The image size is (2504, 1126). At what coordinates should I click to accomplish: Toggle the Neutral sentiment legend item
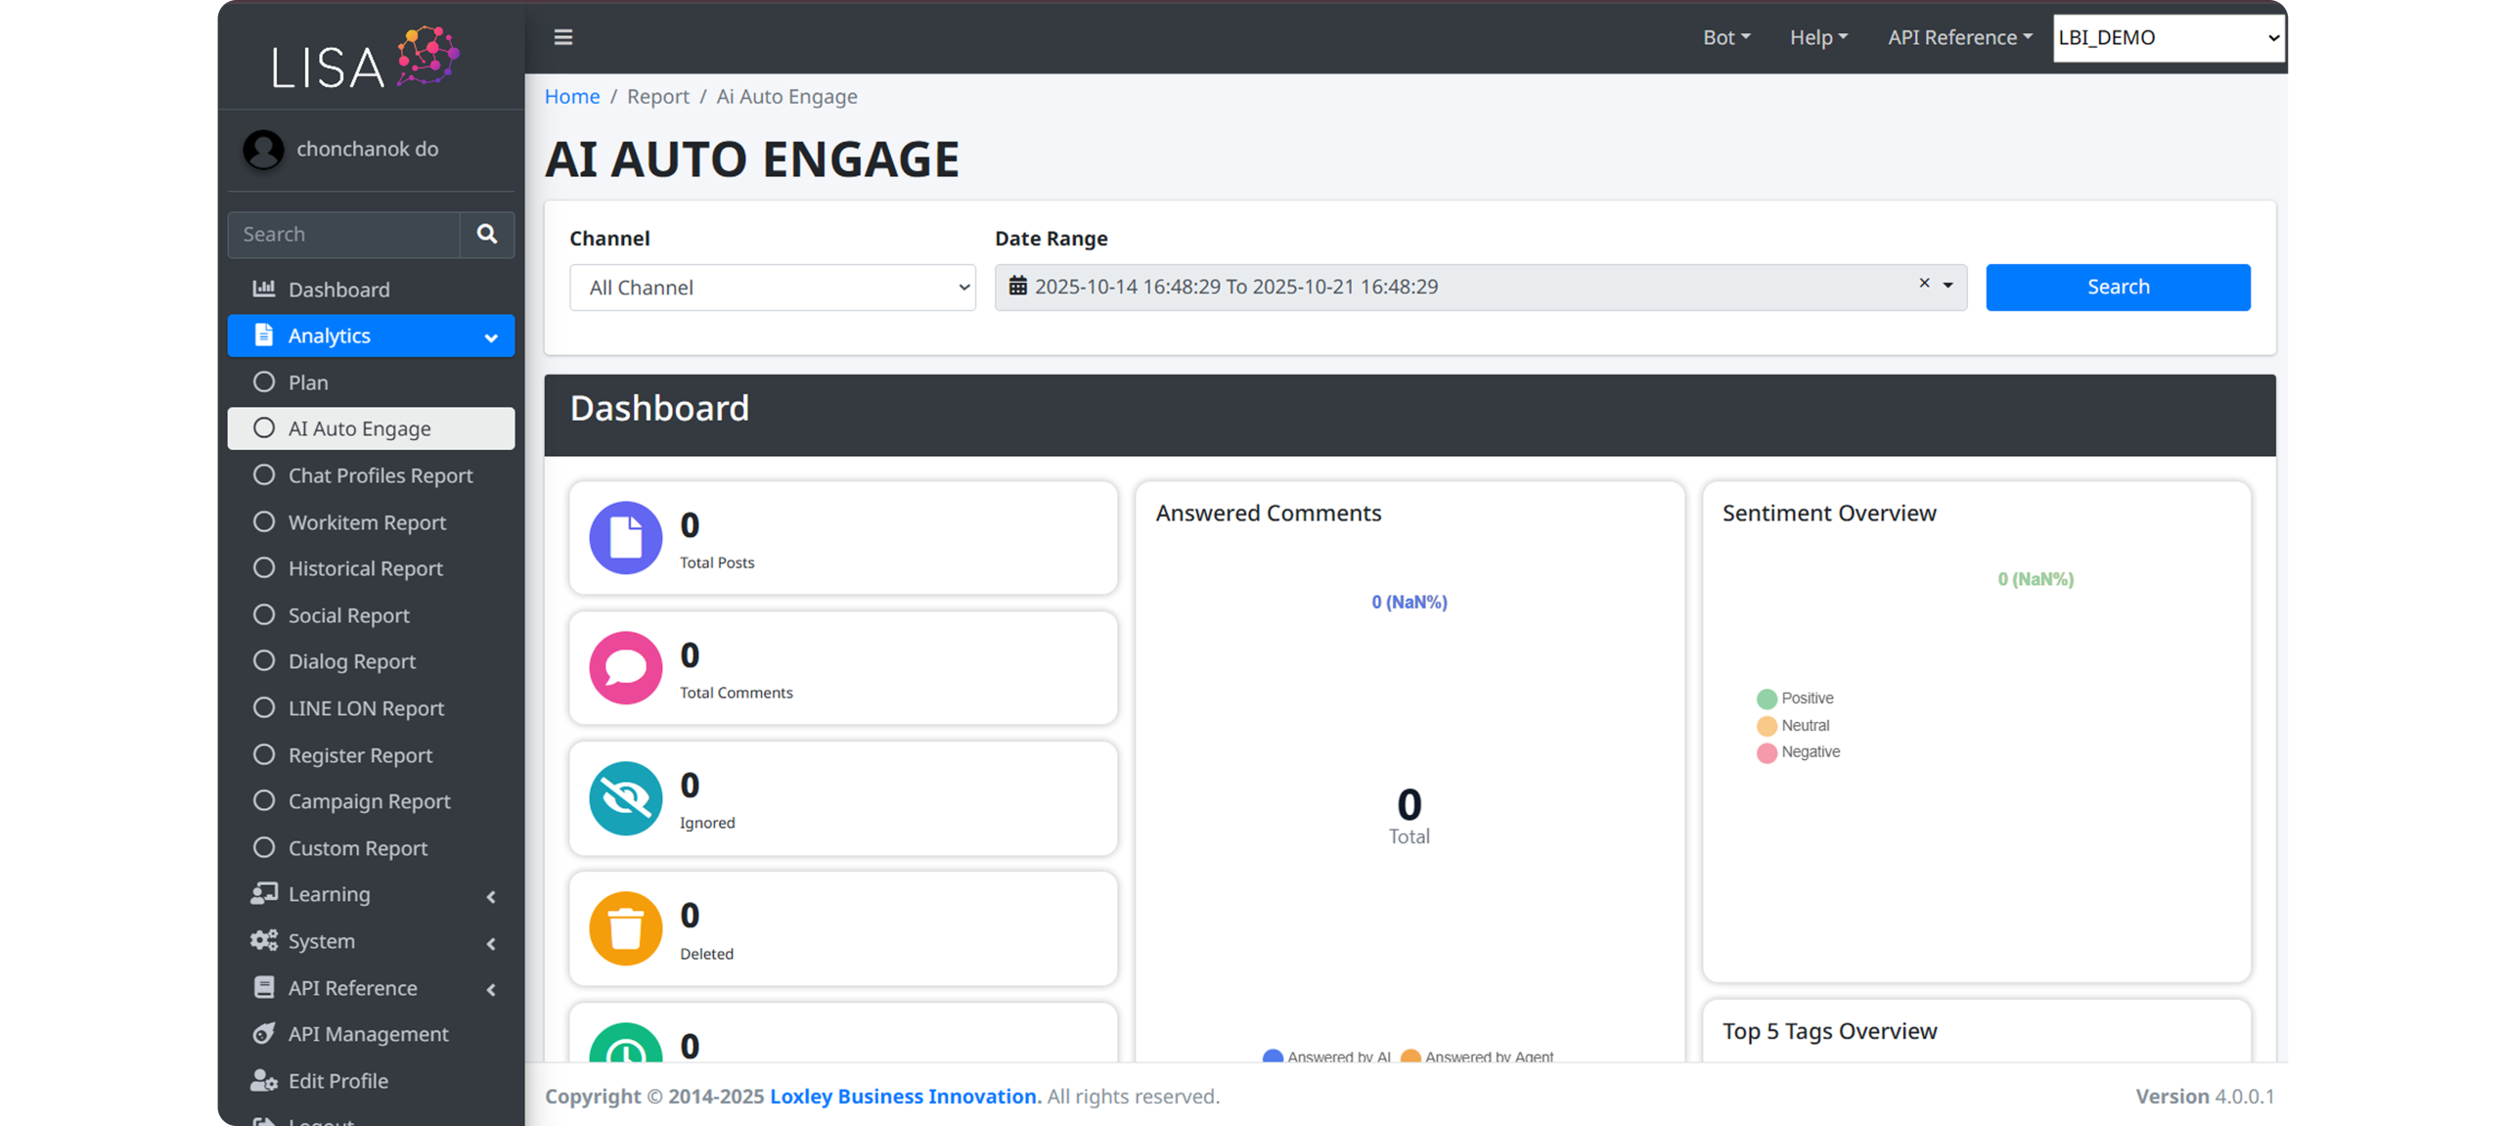[x=1793, y=726]
